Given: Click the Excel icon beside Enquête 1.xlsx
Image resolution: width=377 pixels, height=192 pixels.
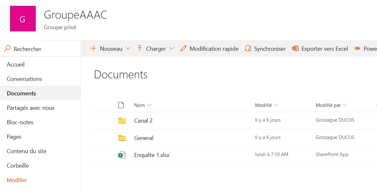Looking at the screenshot, I should click(x=122, y=155).
